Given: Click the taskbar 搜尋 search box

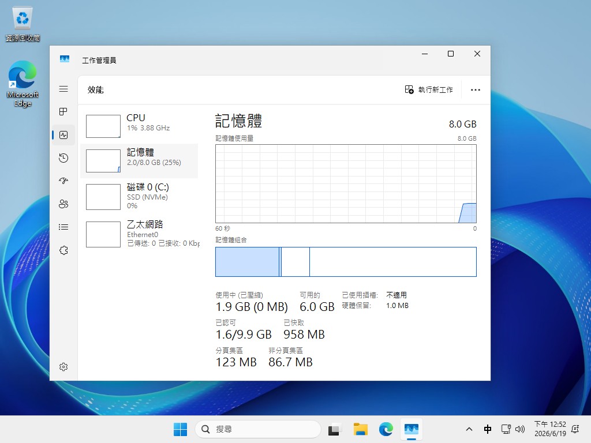Looking at the screenshot, I should [258, 429].
